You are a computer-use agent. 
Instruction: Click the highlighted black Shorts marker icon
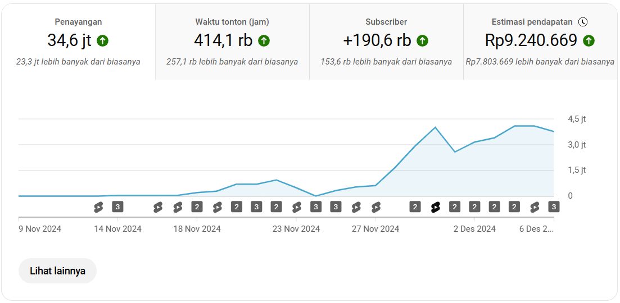point(435,207)
